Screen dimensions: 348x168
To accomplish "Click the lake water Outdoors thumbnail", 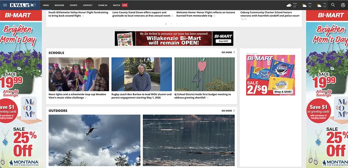I will pos(189,140).
